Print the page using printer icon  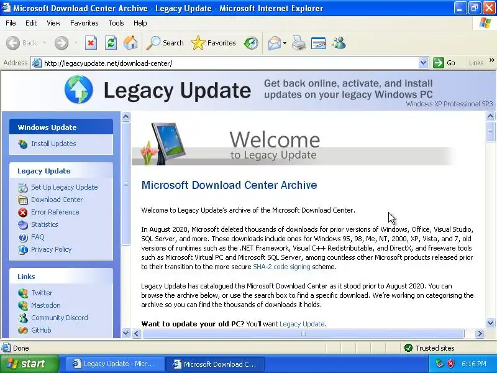299,43
